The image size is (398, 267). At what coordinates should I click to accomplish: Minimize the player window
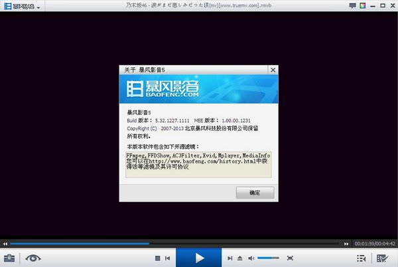[x=373, y=6]
